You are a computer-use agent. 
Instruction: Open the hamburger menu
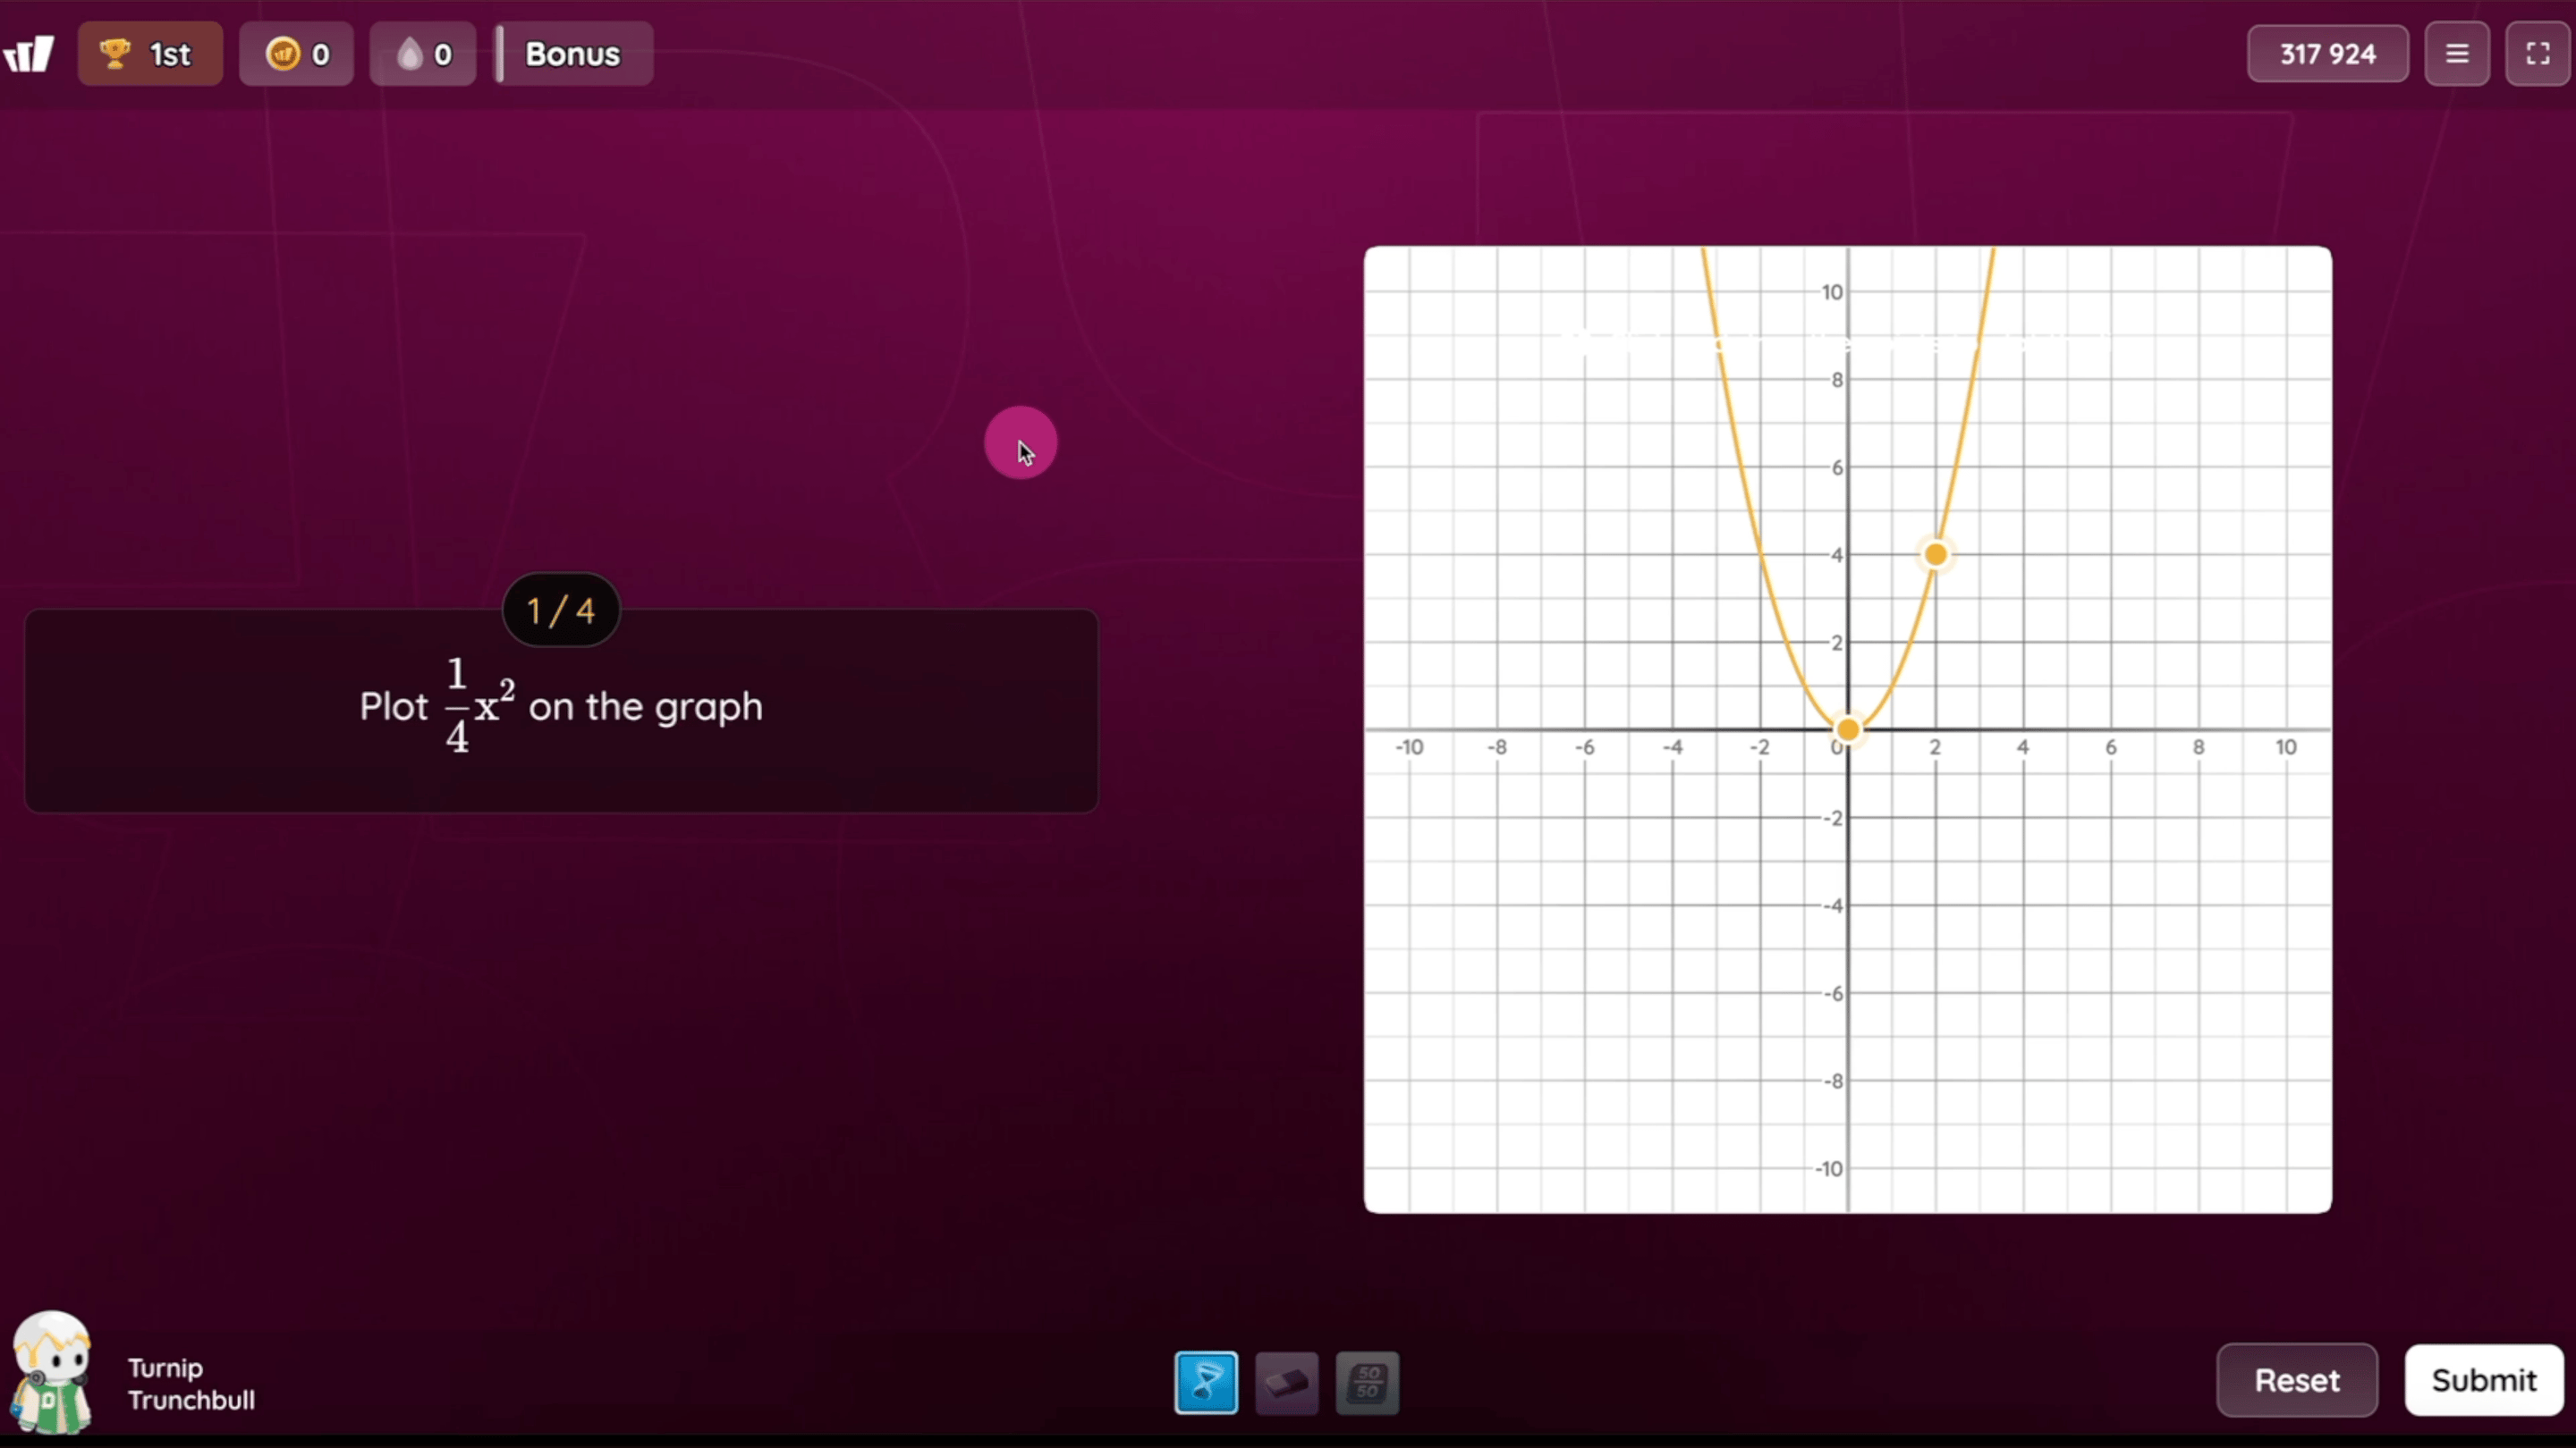[2457, 54]
